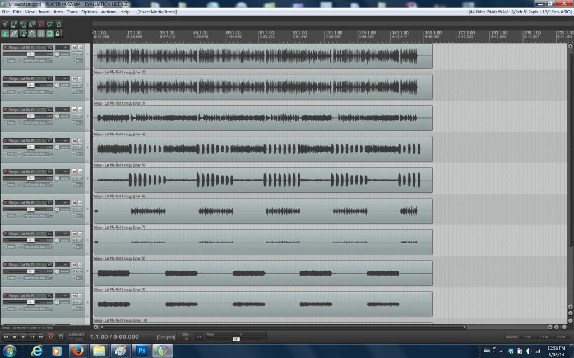Toggle Move Envelope Points with Items icon
This screenshot has width=574, height=358.
click(x=32, y=34)
